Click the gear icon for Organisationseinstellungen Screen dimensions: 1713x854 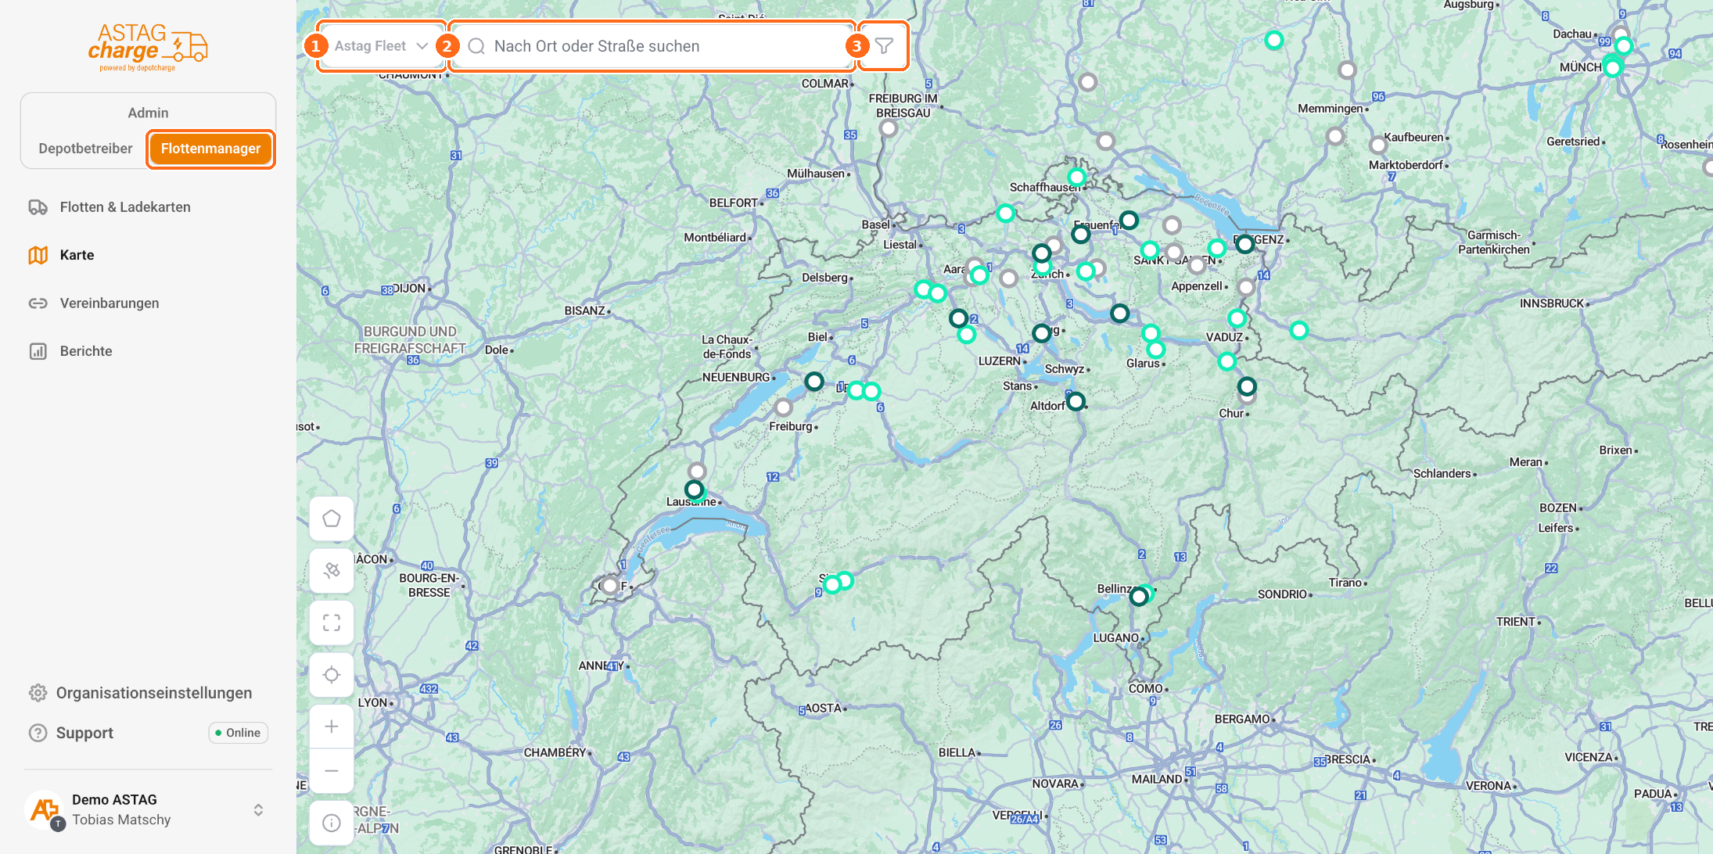[x=38, y=693]
